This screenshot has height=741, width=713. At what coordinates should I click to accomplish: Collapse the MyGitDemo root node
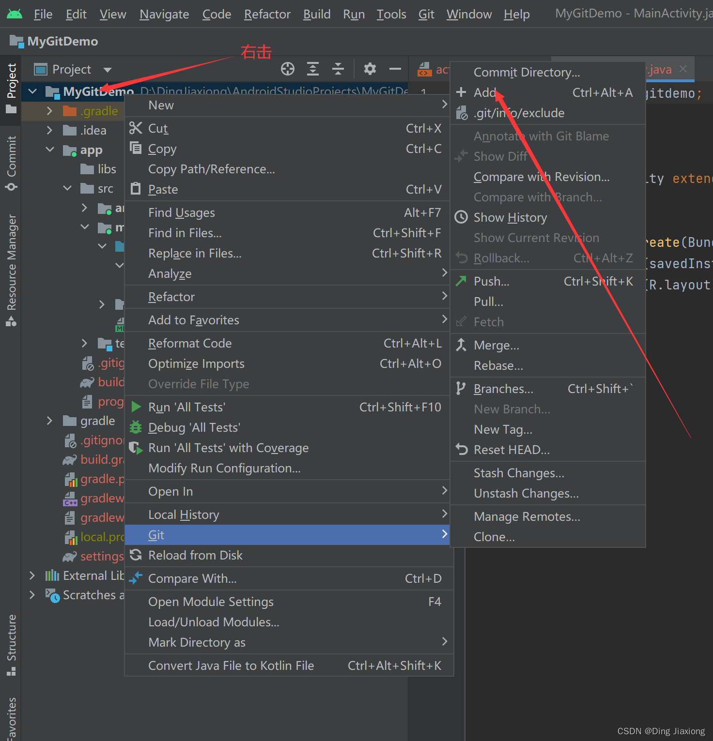click(32, 91)
